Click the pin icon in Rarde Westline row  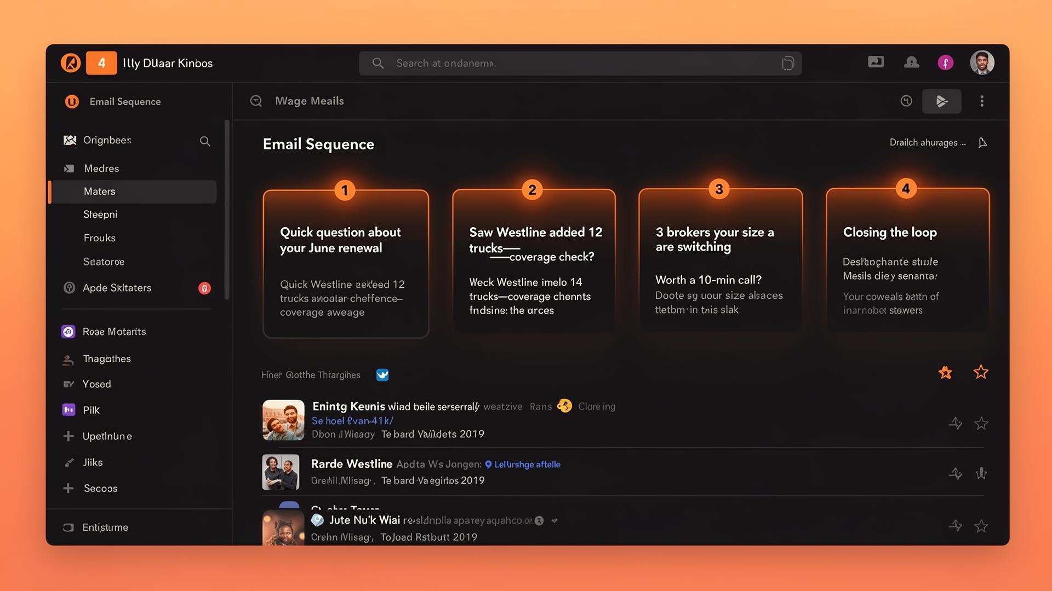click(x=981, y=473)
